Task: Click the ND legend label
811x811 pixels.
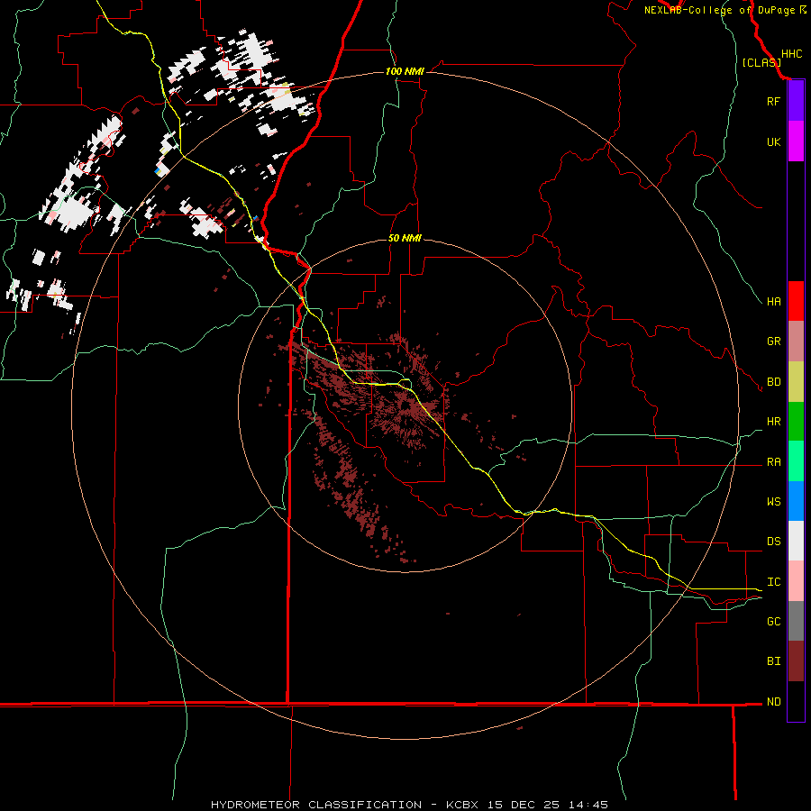Action: [773, 702]
